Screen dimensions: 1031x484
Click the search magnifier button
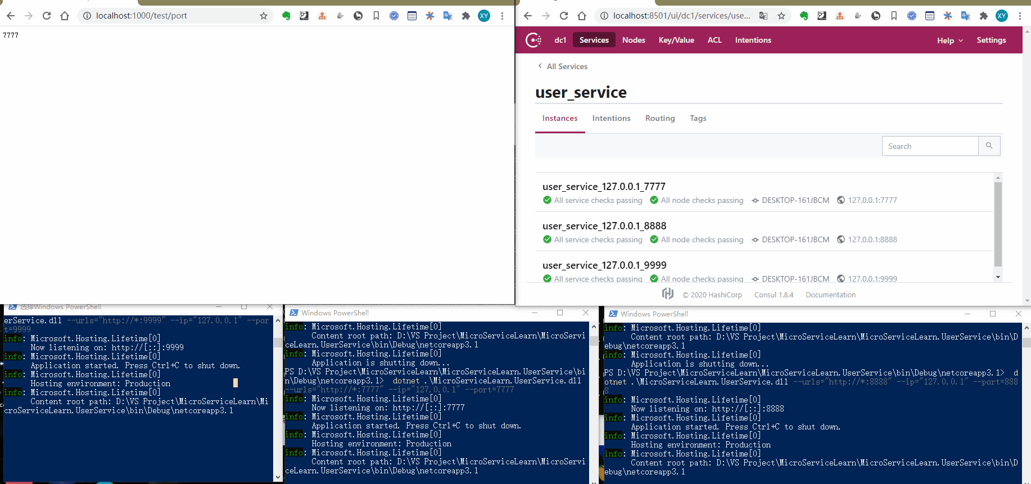(989, 146)
